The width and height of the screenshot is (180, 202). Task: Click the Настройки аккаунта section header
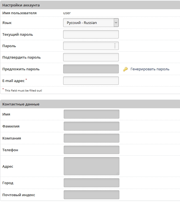click(90, 5)
